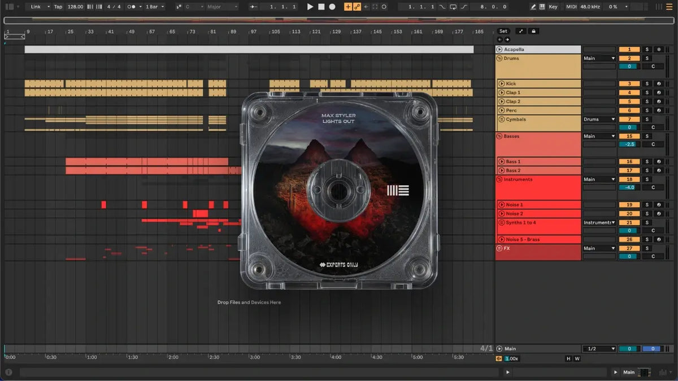Viewport: 678px width, 381px height.
Task: Toggle the MIDI Arrangement Overdub plus icon
Action: click(348, 7)
